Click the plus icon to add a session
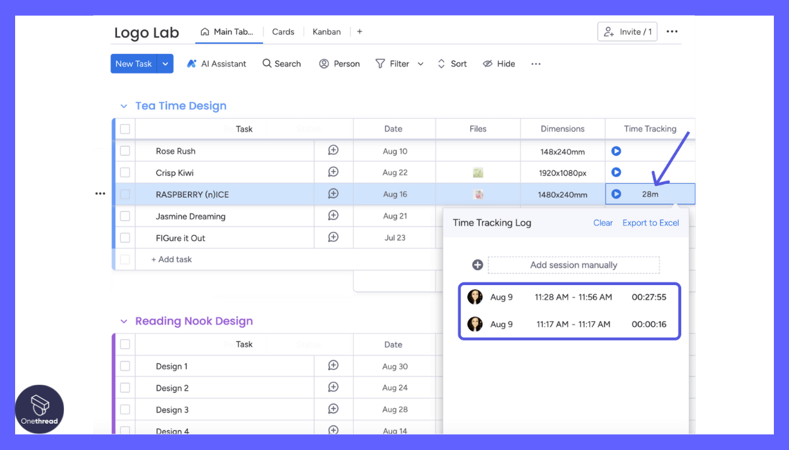Viewport: 789px width, 450px height. point(477,265)
